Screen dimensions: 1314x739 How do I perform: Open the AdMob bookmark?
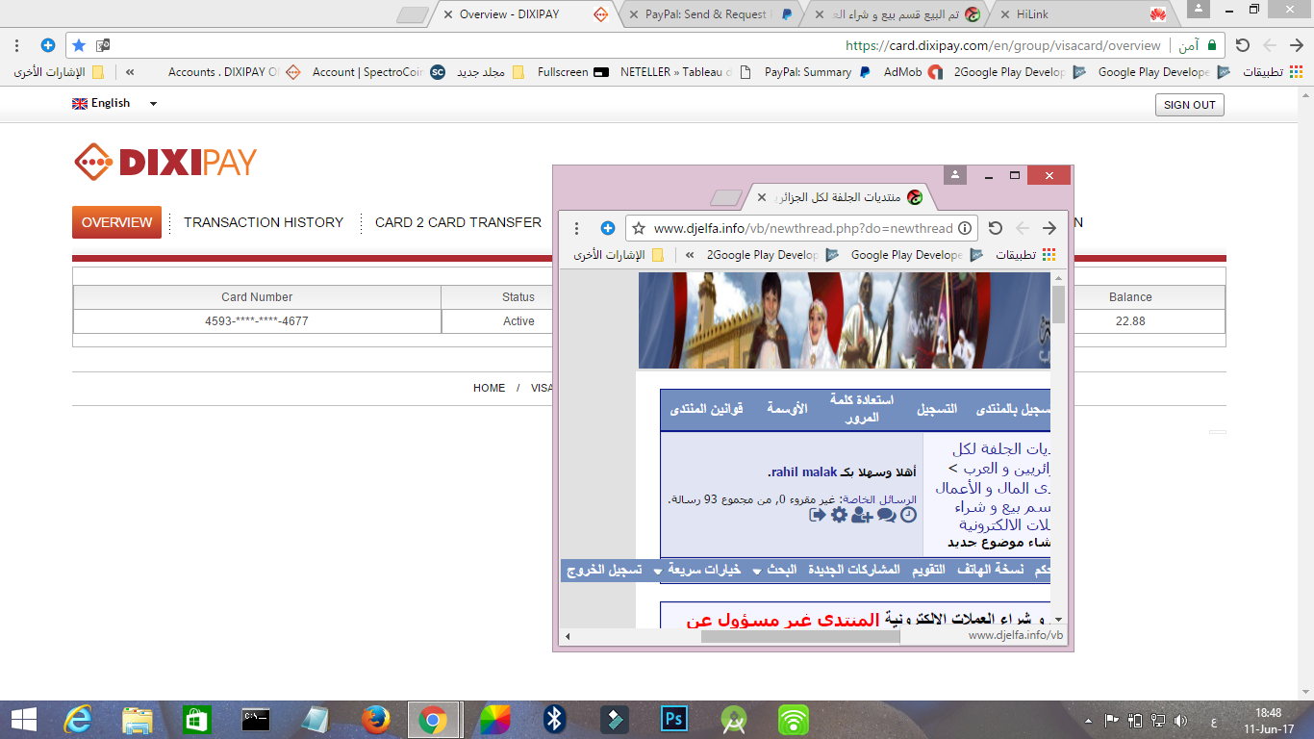click(x=913, y=72)
